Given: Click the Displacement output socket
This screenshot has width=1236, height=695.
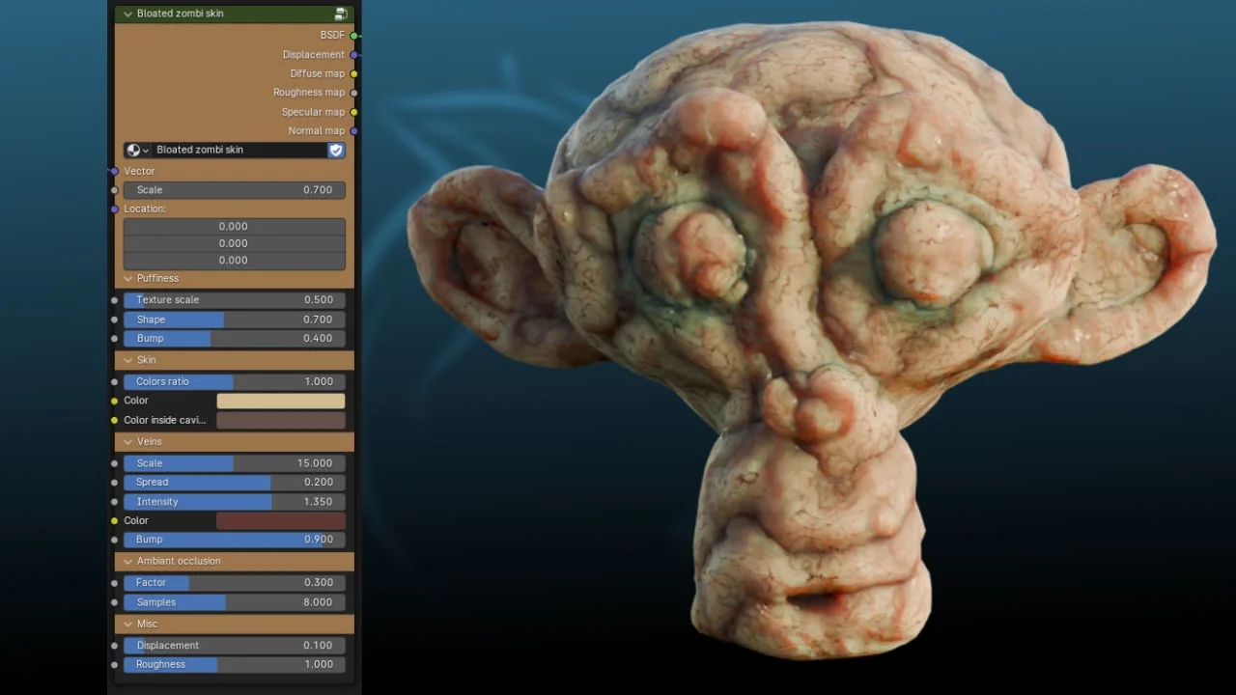Looking at the screenshot, I should point(354,54).
